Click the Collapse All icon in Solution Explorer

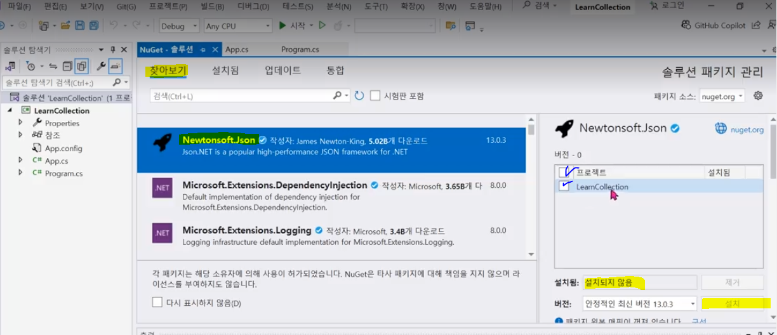tap(67, 66)
